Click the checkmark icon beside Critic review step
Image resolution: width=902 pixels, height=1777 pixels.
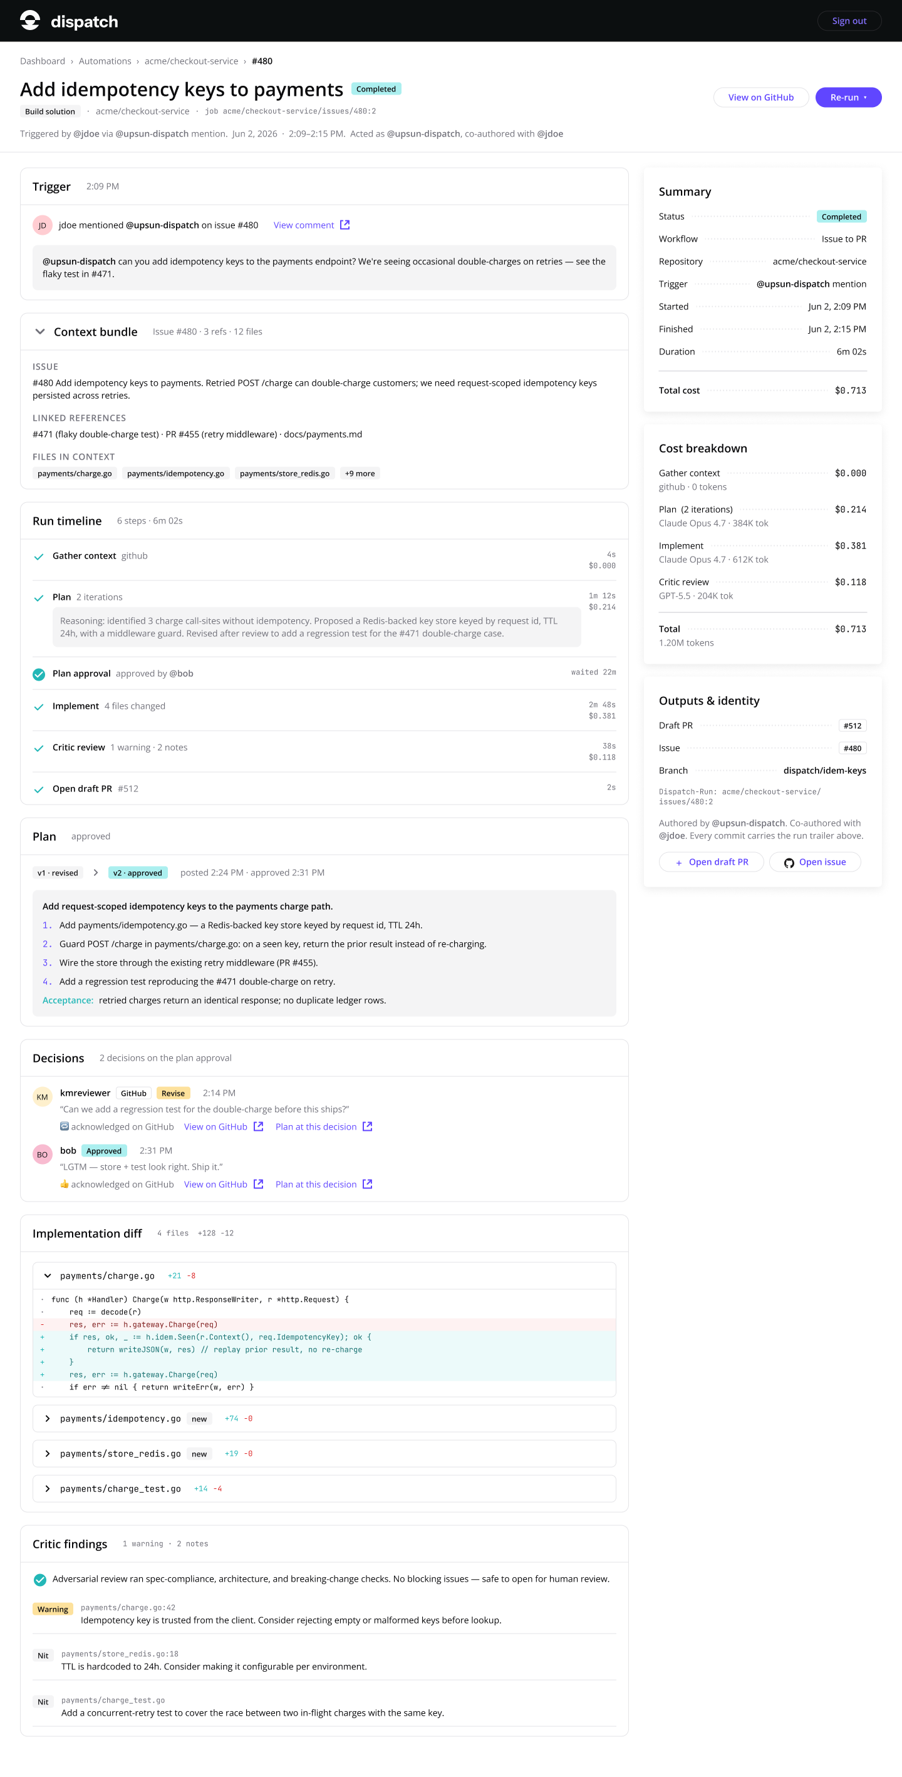pyautogui.click(x=39, y=748)
